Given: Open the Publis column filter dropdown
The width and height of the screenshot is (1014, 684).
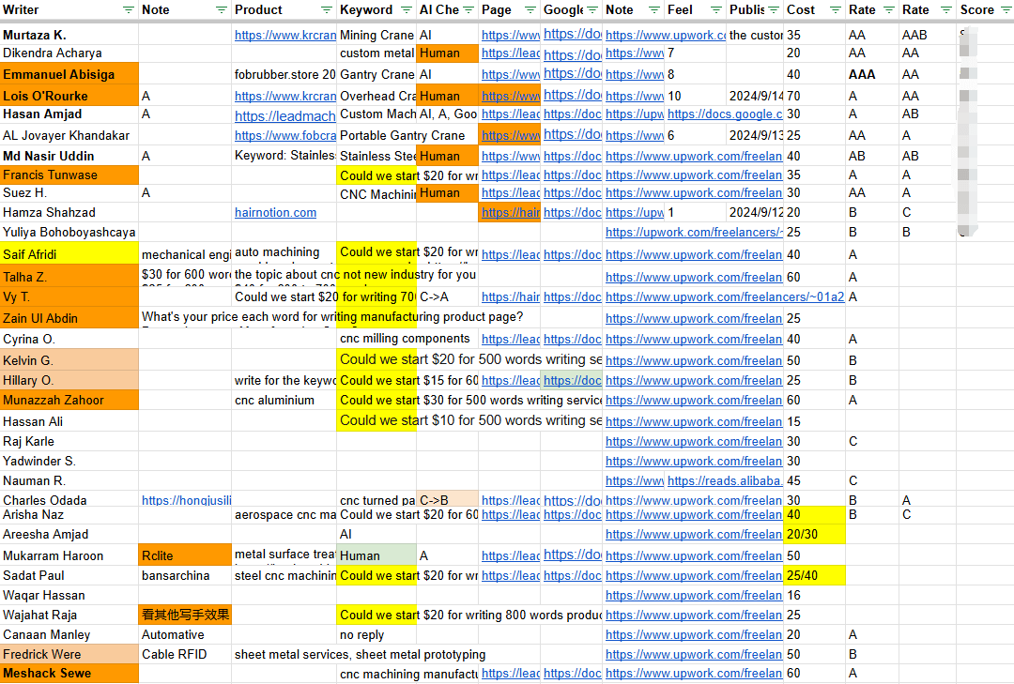Looking at the screenshot, I should 774,9.
